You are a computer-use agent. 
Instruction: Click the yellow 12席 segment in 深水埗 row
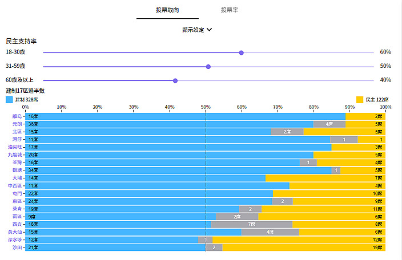[x=299, y=240]
